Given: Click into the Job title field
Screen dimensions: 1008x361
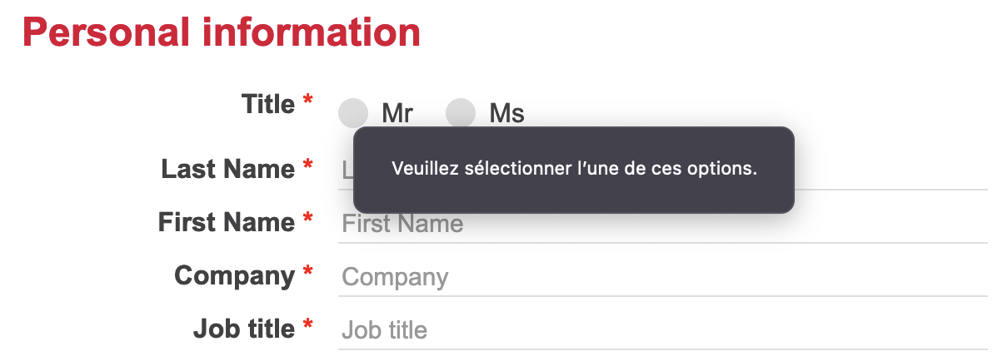Looking at the screenshot, I should click(662, 330).
